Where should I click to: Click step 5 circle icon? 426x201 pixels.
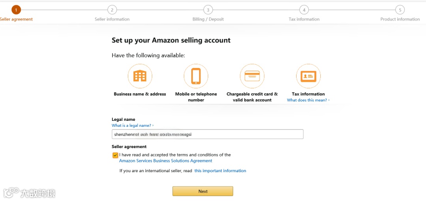400,10
